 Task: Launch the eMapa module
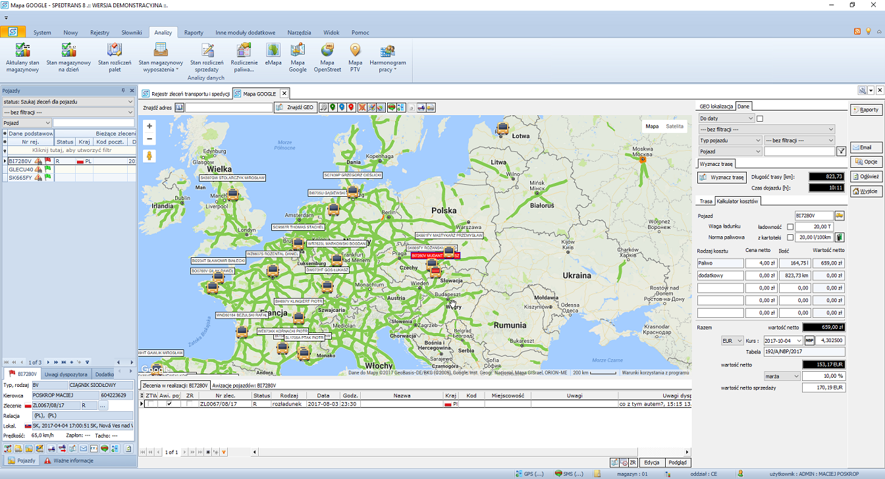[x=273, y=55]
